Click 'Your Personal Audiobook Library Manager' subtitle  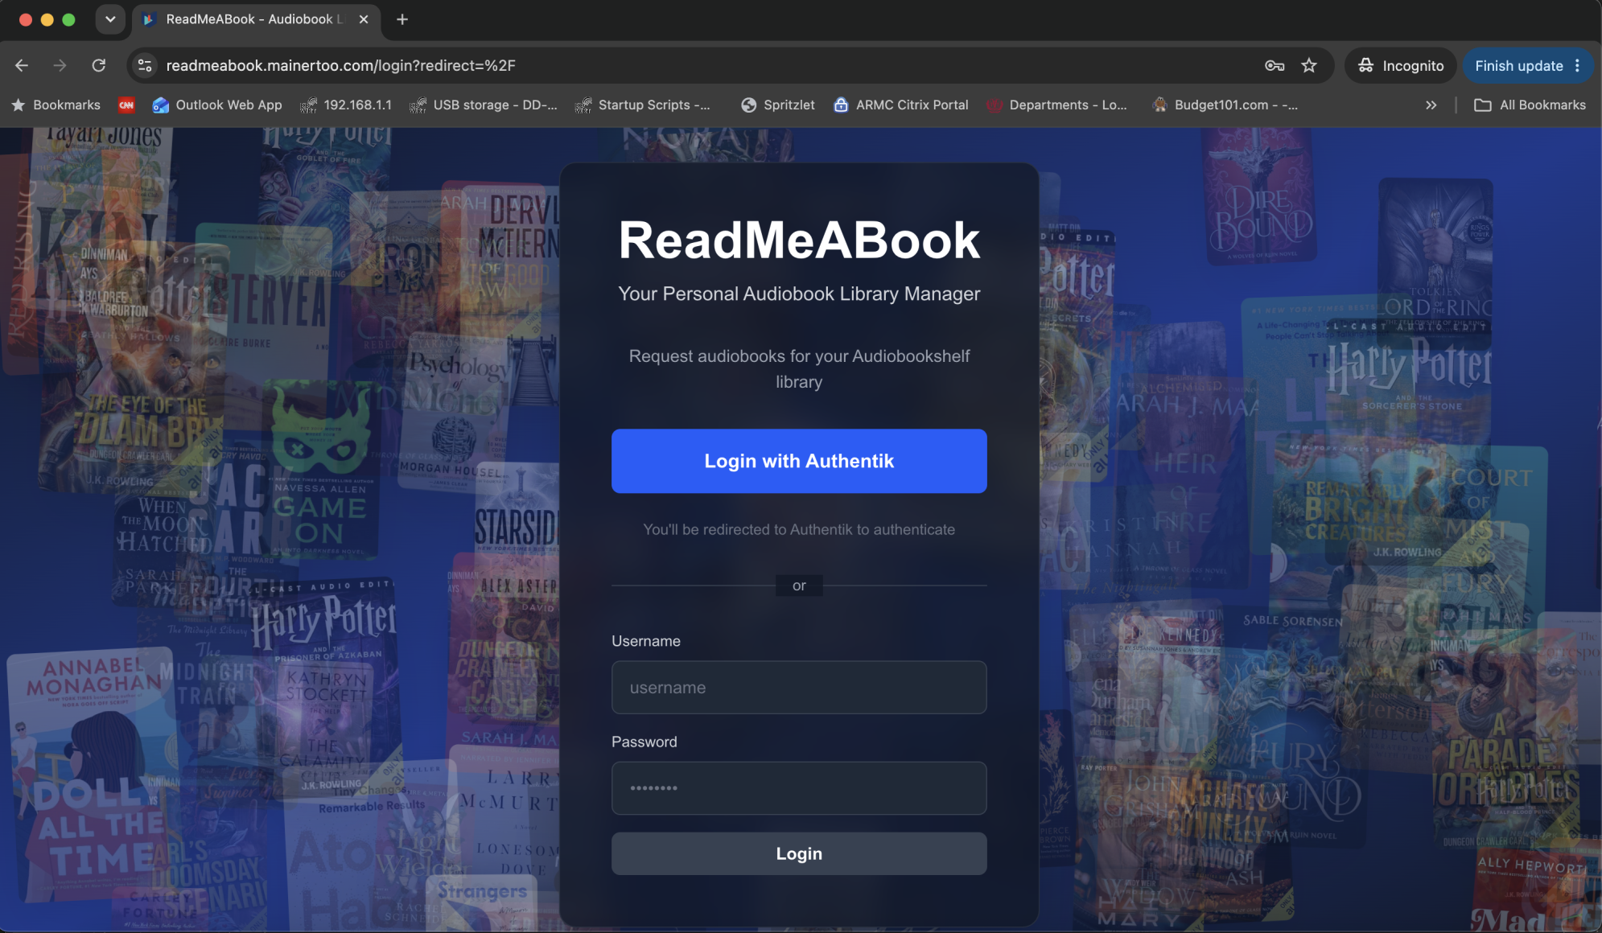pos(799,294)
